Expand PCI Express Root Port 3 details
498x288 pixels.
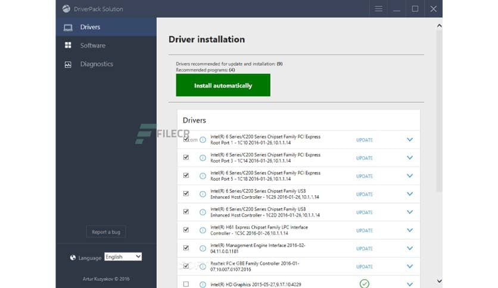(410, 158)
